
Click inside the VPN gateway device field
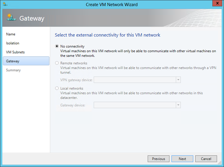click(135, 80)
